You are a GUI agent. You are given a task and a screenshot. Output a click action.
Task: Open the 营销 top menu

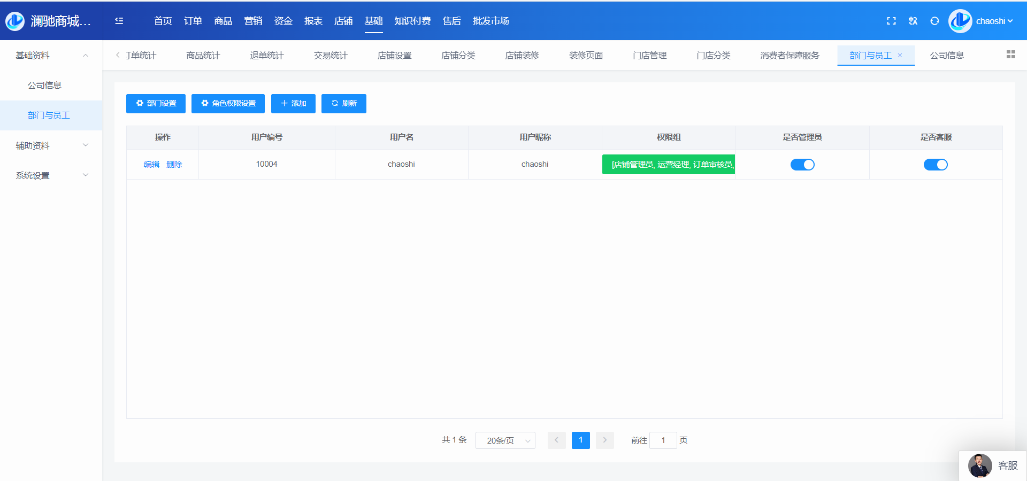pyautogui.click(x=253, y=21)
